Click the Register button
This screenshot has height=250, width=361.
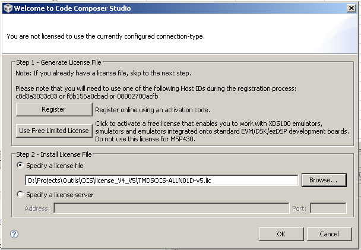click(54, 109)
